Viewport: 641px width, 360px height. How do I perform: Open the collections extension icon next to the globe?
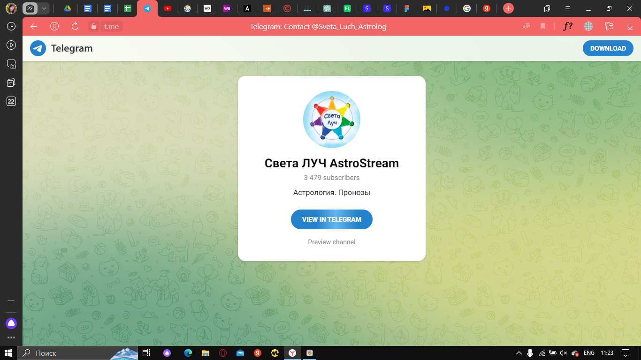pos(609,27)
